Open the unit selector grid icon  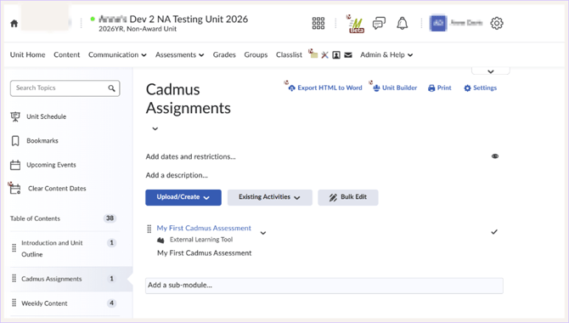click(x=318, y=23)
